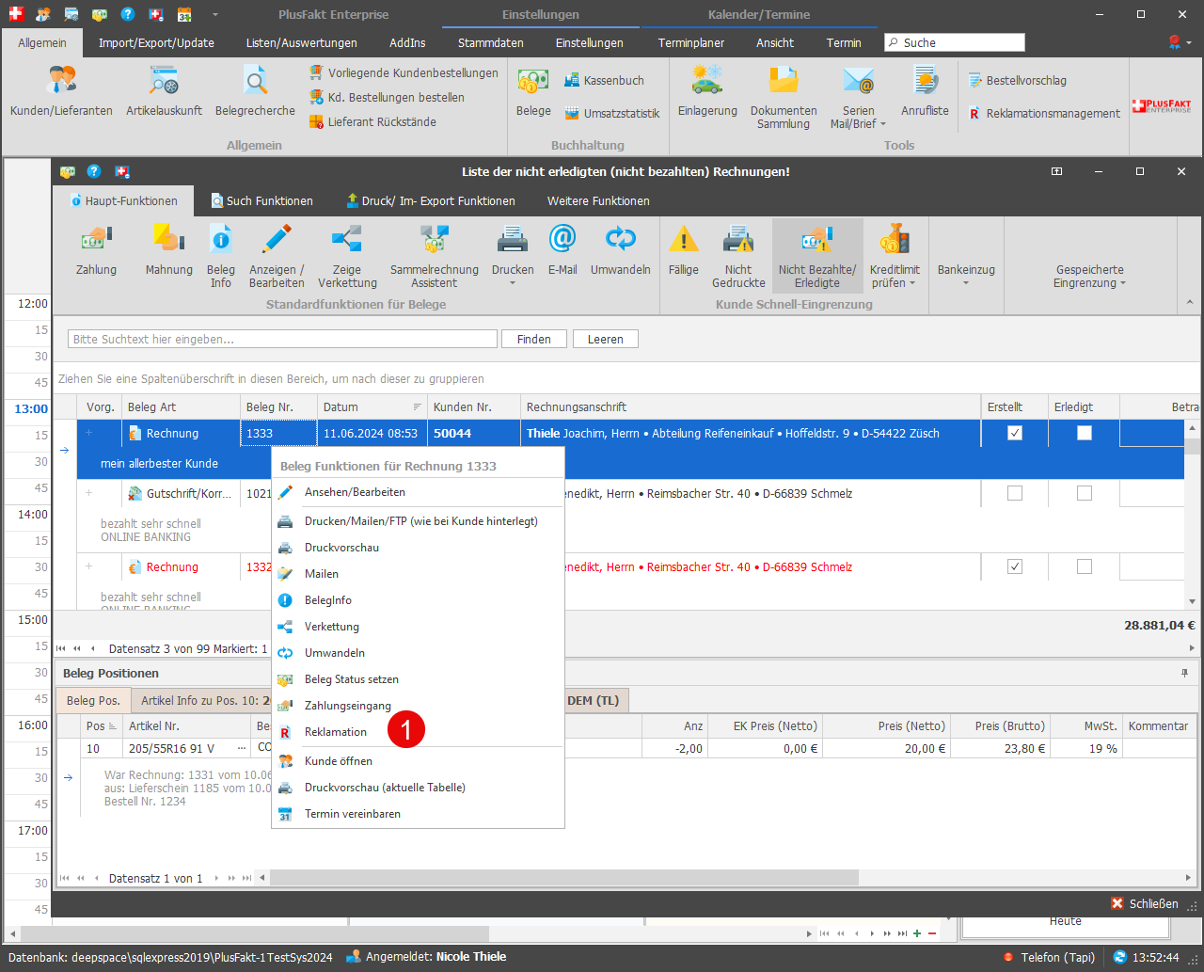Click E-Mail toolbar icon

pos(562,252)
